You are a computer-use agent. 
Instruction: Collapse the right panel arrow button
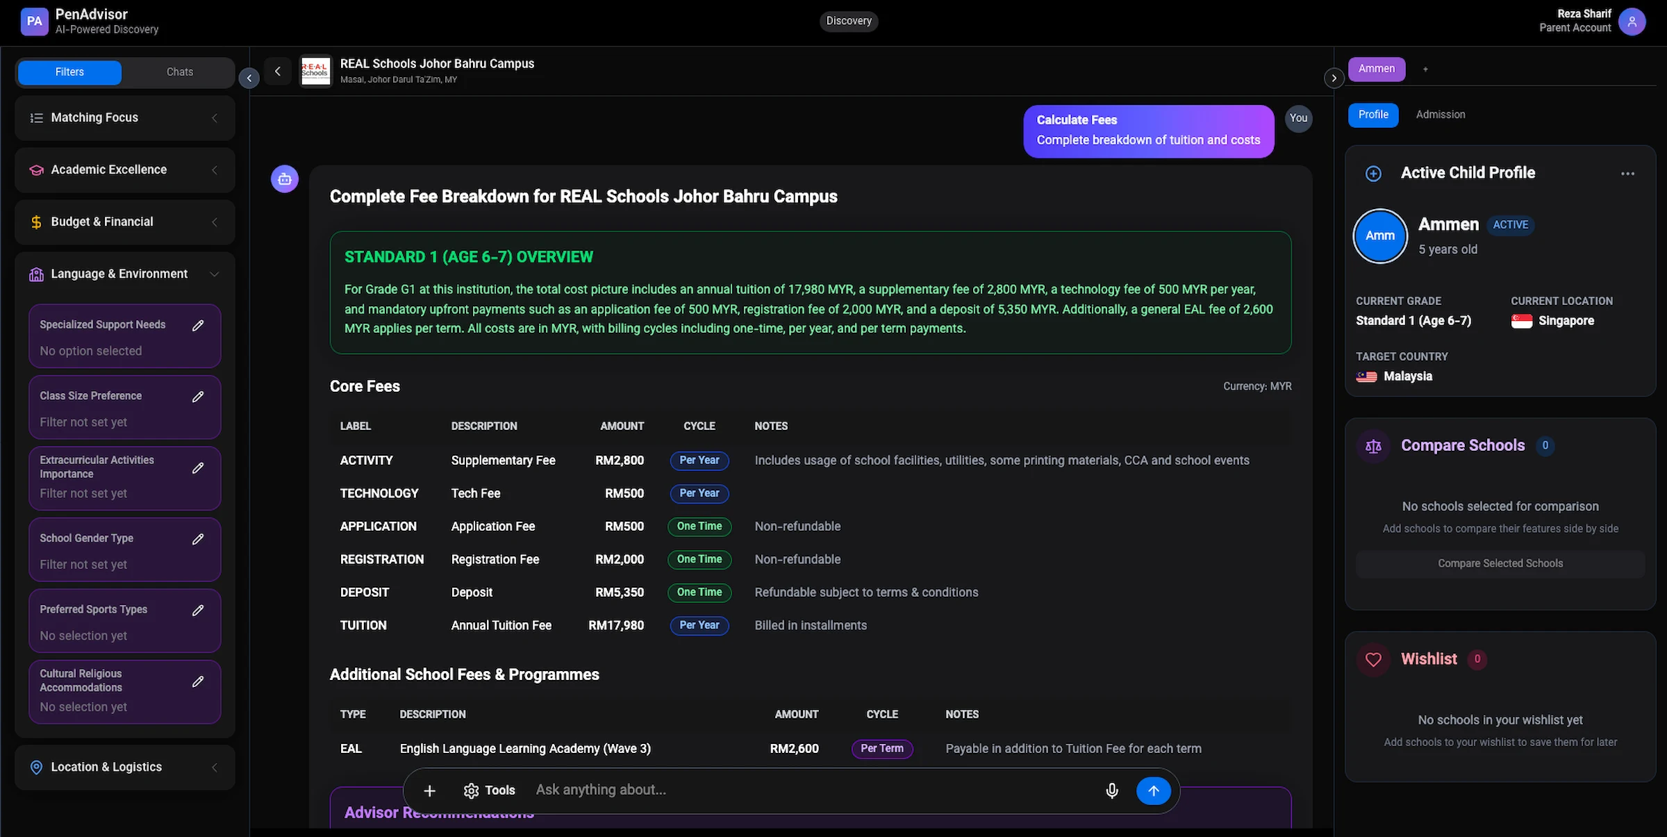coord(1334,78)
